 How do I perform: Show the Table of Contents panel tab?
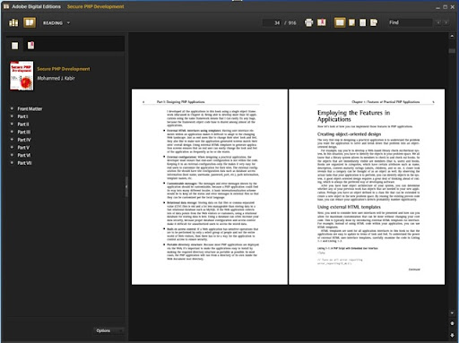click(x=14, y=46)
